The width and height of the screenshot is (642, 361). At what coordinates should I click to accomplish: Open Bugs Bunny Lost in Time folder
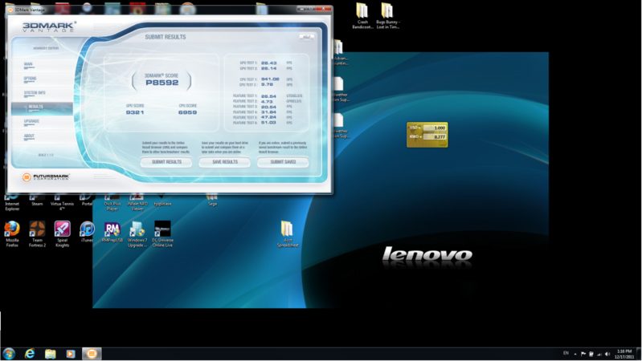point(387,15)
